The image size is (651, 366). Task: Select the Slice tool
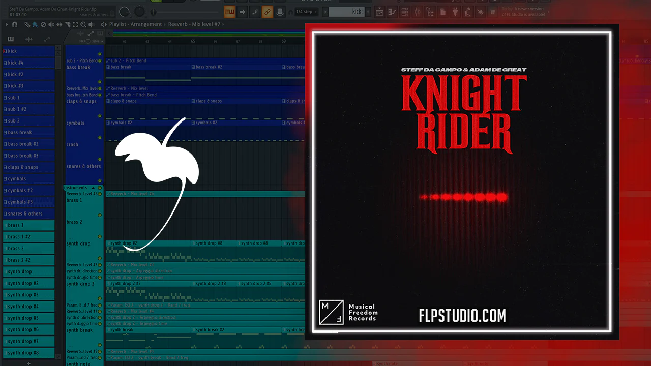point(67,24)
